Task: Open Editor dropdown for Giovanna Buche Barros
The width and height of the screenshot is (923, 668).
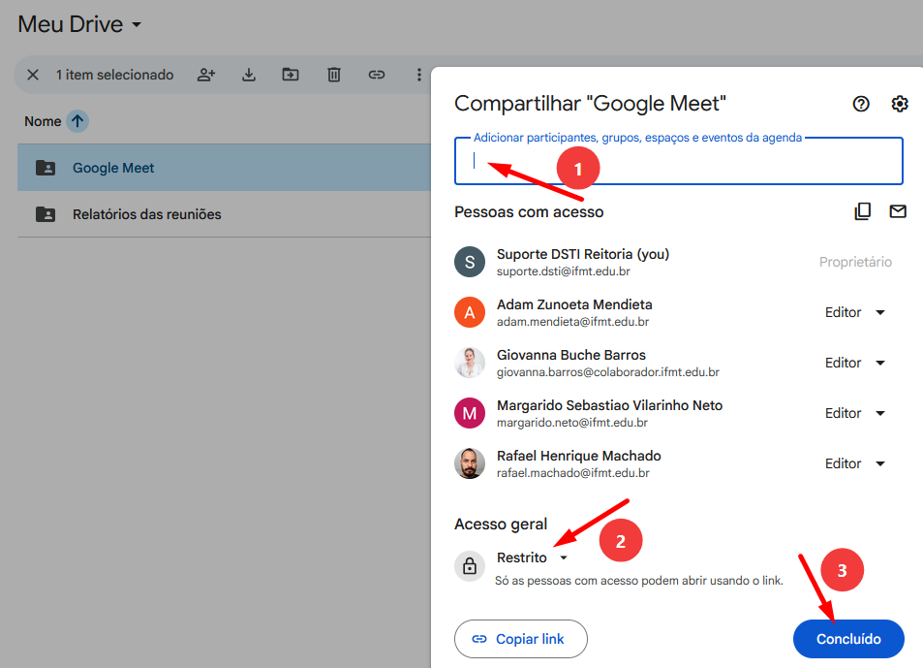Action: [854, 363]
